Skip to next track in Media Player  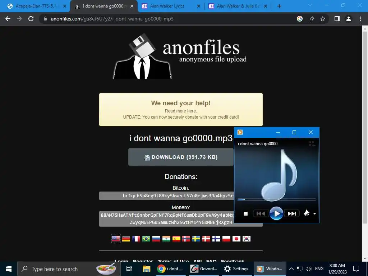292,213
